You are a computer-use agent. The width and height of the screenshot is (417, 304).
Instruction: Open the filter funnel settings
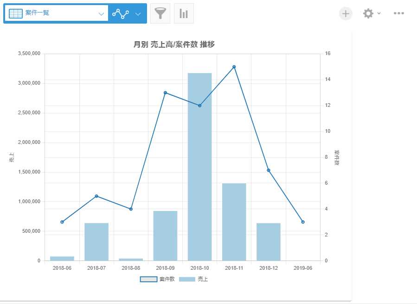[x=160, y=13]
